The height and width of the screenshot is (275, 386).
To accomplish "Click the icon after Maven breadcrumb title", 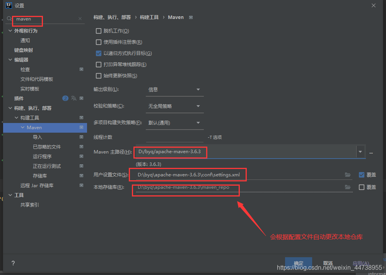I will pos(191,17).
